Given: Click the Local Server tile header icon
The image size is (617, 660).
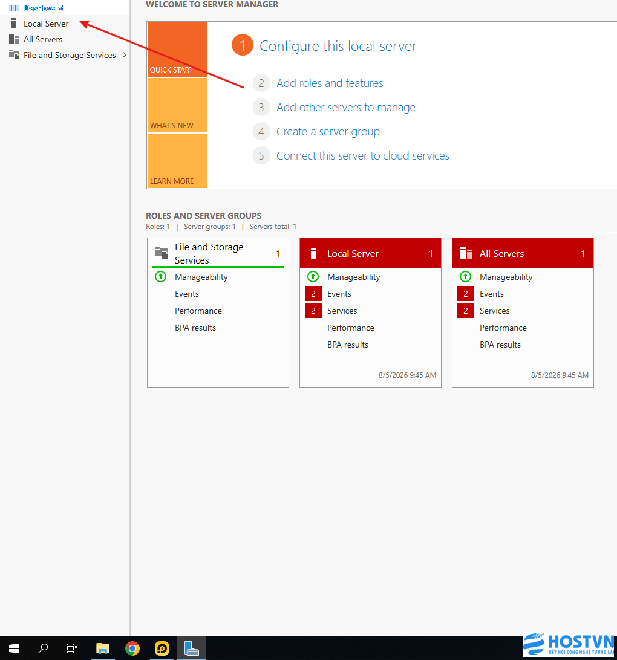Looking at the screenshot, I should [313, 253].
